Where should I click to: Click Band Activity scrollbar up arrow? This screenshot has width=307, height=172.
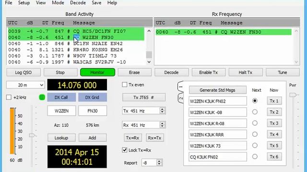click(x=149, y=31)
